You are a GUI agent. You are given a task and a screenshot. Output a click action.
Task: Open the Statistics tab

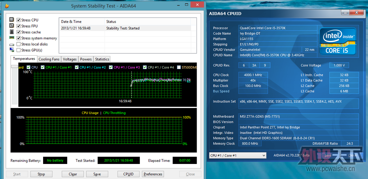(x=102, y=59)
